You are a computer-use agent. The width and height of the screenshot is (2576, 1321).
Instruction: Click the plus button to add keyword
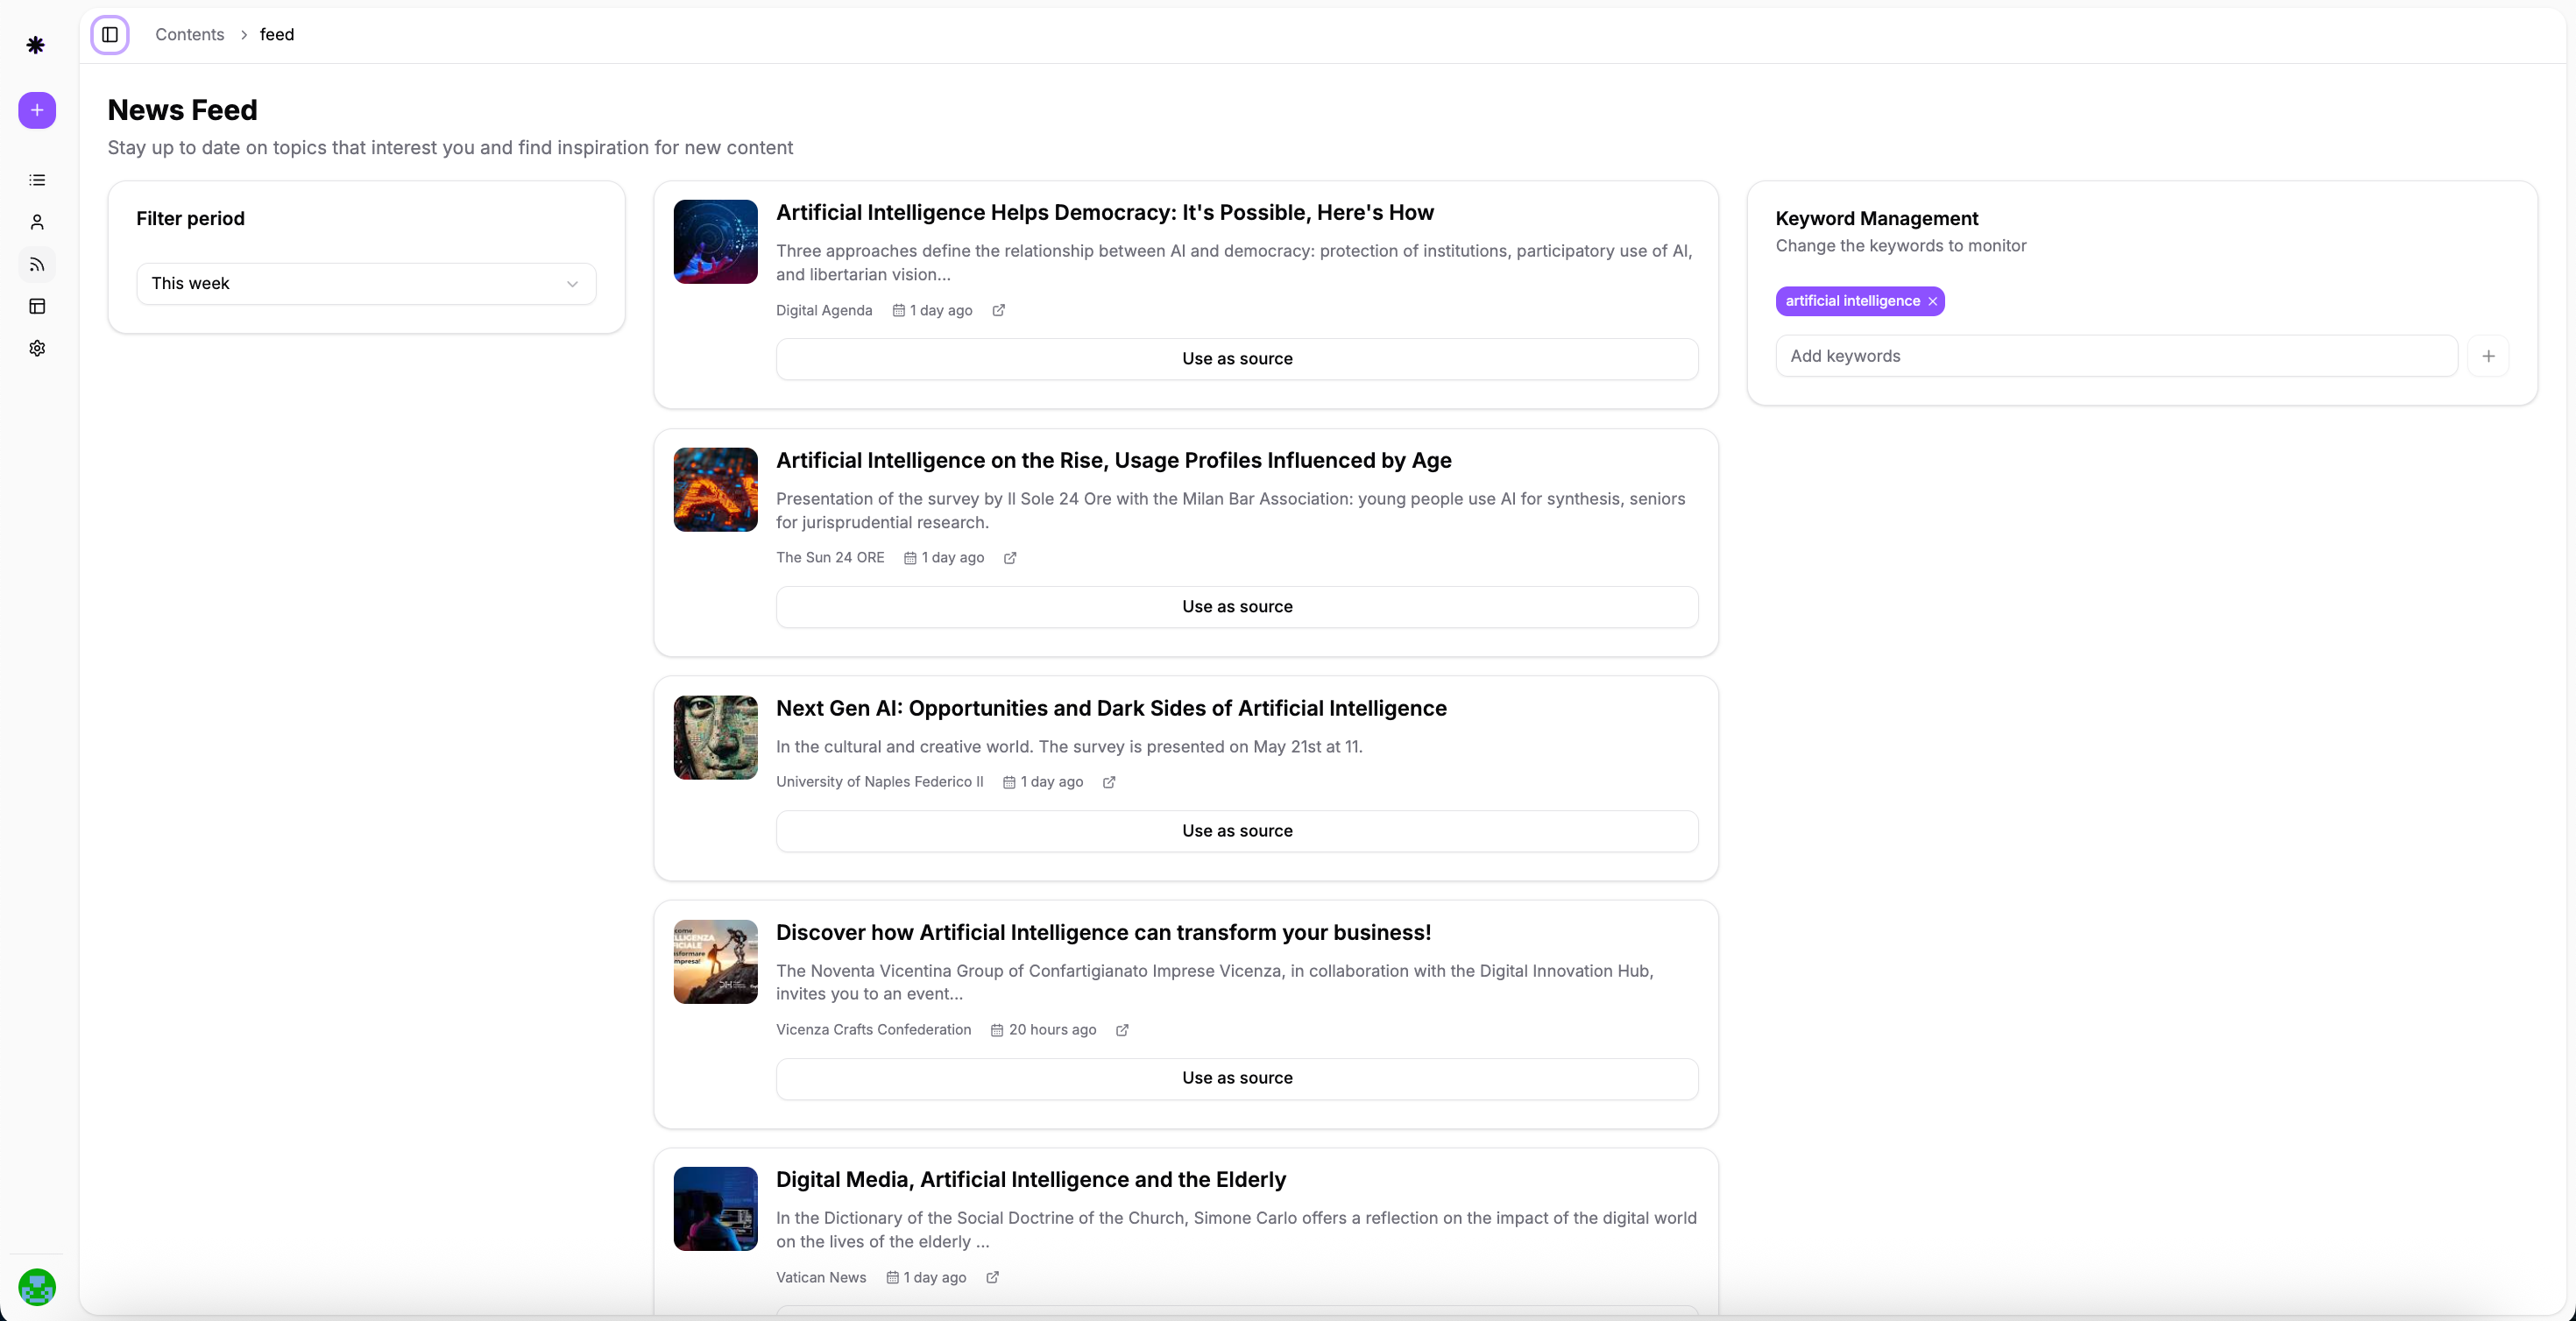tap(2488, 356)
